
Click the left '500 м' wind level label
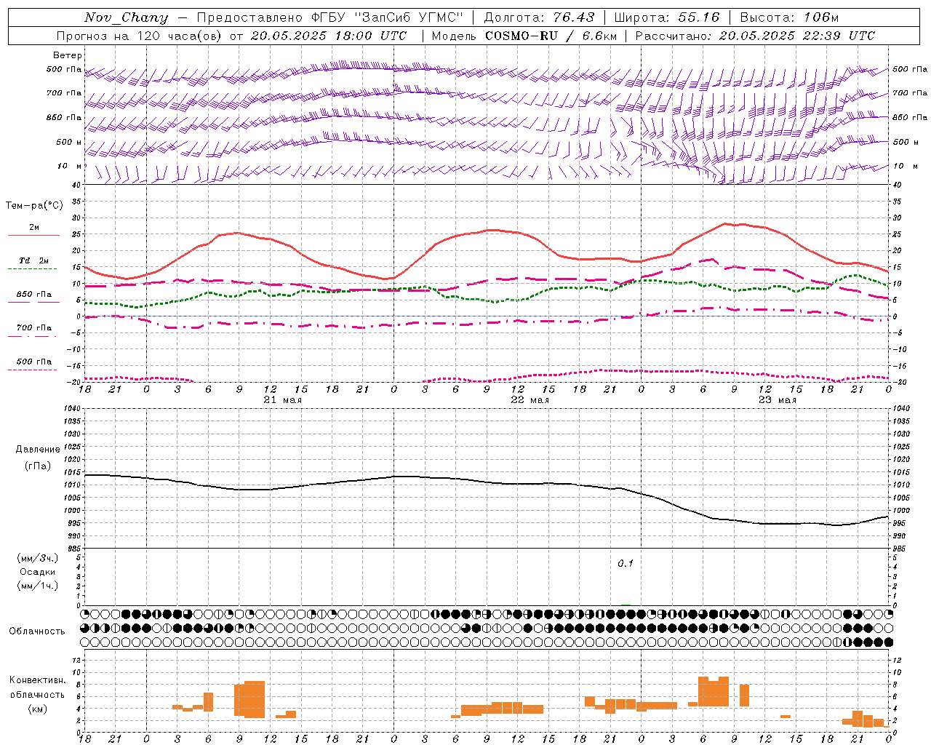coord(69,142)
